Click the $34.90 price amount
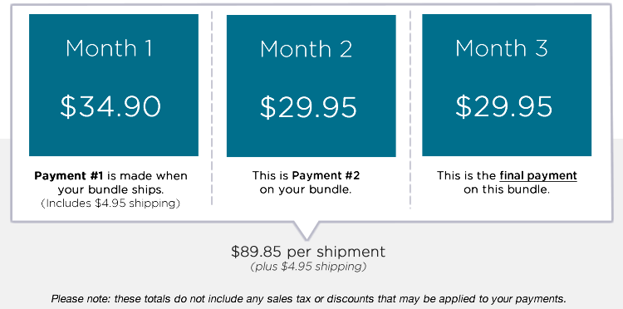The height and width of the screenshot is (309, 623). [110, 106]
